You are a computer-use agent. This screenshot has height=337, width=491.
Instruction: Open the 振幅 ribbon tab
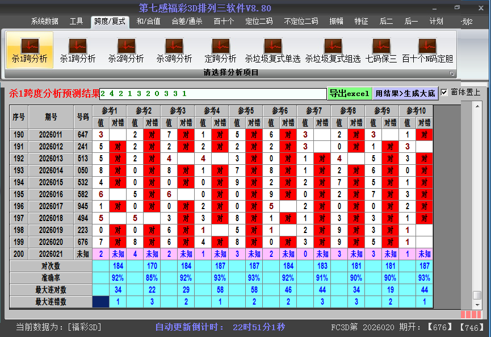(x=337, y=22)
